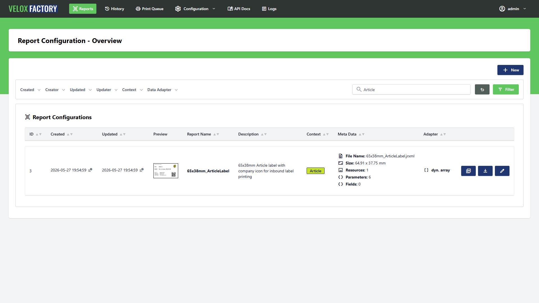Image resolution: width=539 pixels, height=303 pixels.
Task: Open the Logs page
Action: 269,9
